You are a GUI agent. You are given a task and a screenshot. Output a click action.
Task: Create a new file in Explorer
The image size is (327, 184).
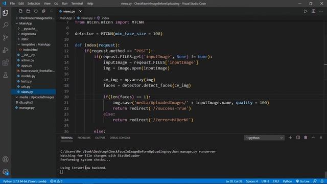coord(20,11)
